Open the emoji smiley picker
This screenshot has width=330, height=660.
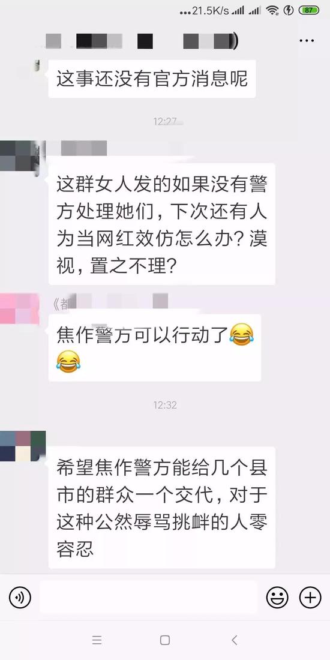[x=277, y=597]
